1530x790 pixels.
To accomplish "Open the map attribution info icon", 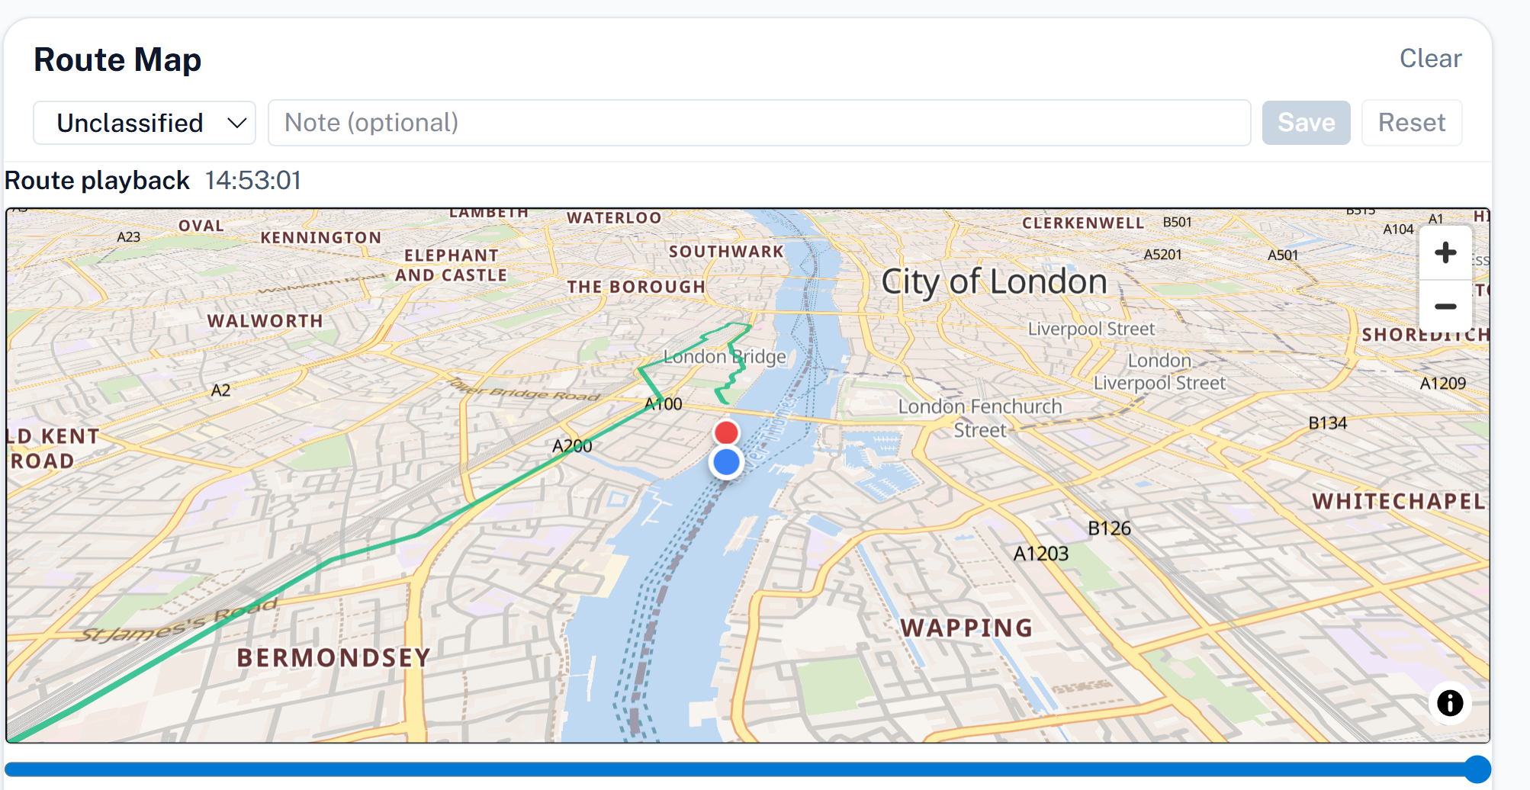I will coord(1450,703).
